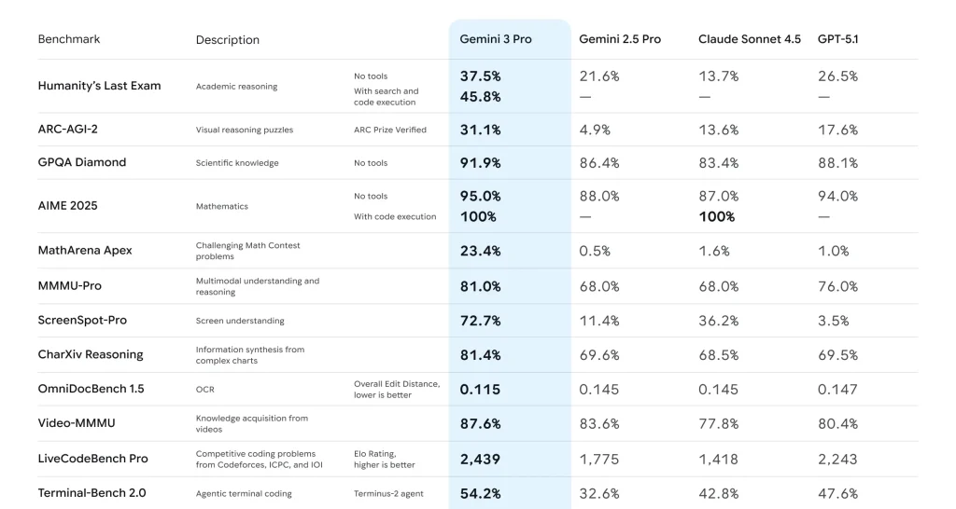This screenshot has width=956, height=509.
Task: Select the Video-MMMU row label
Action: tap(77, 423)
